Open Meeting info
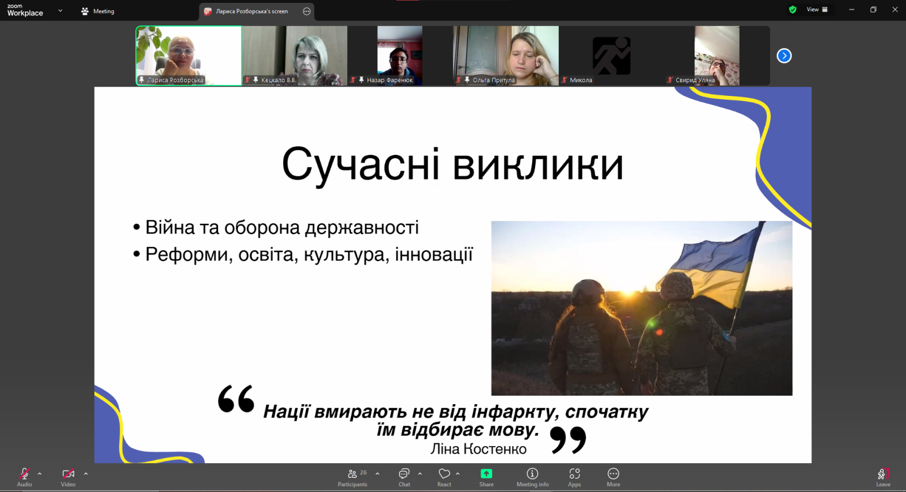The height and width of the screenshot is (492, 906). (x=532, y=477)
